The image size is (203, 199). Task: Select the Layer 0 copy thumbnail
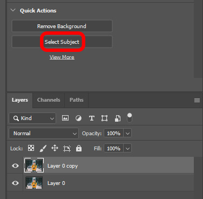pyautogui.click(x=34, y=165)
